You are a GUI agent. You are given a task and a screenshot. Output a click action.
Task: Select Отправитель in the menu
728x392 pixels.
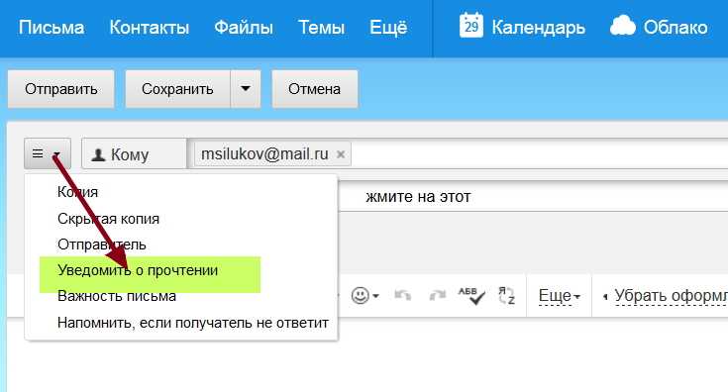tap(102, 245)
